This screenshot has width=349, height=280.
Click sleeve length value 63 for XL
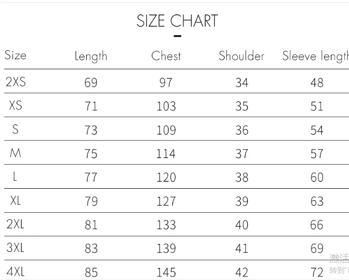[317, 201]
